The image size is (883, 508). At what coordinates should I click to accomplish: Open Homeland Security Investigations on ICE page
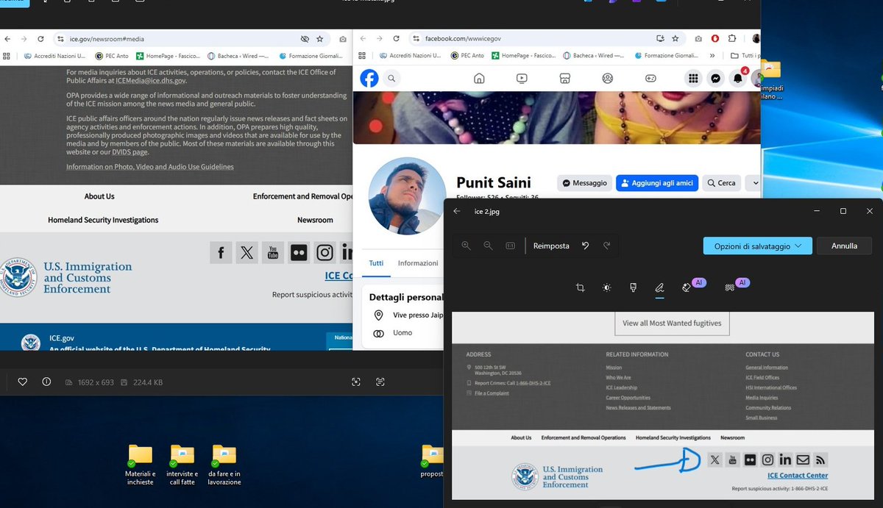pyautogui.click(x=103, y=220)
